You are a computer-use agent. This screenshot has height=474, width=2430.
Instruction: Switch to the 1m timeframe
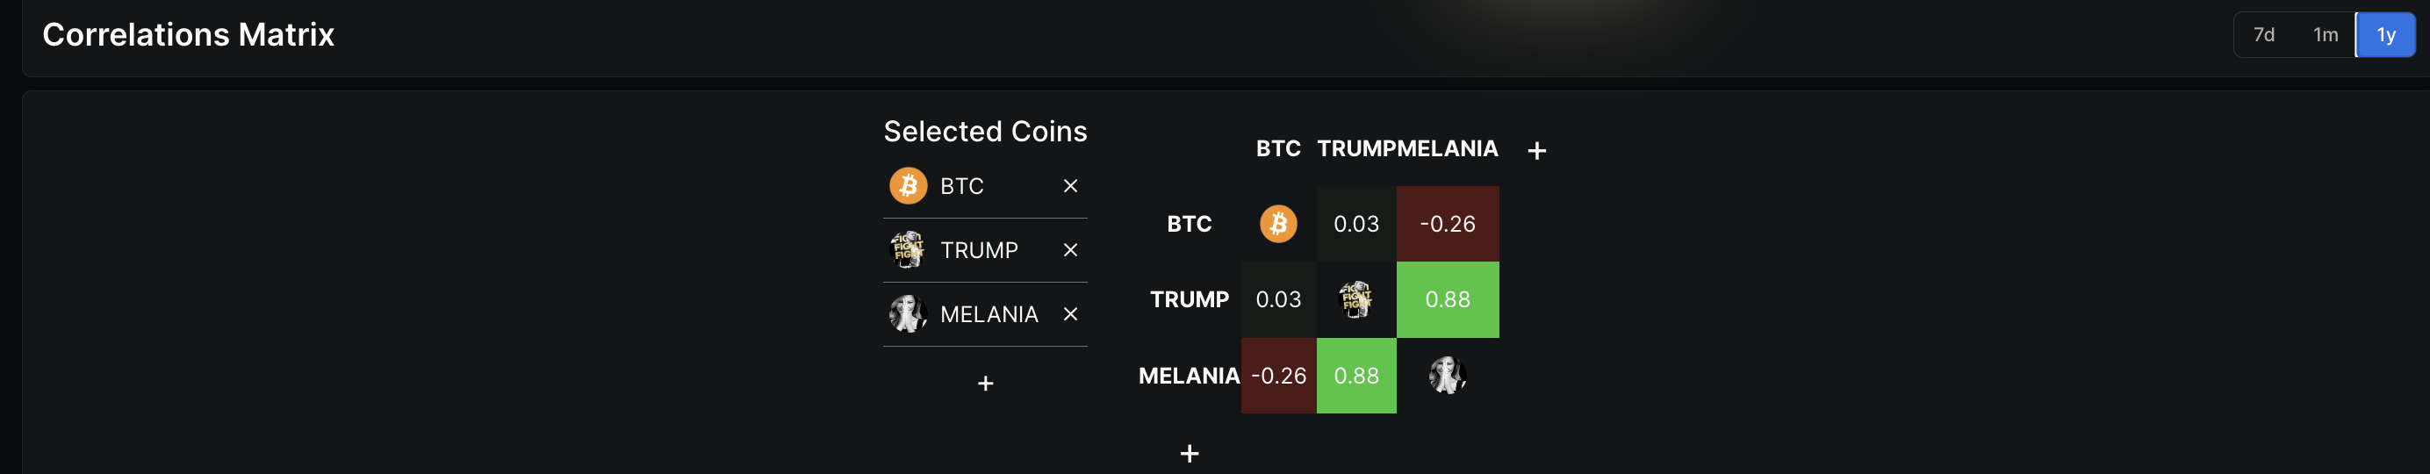[x=2326, y=35]
